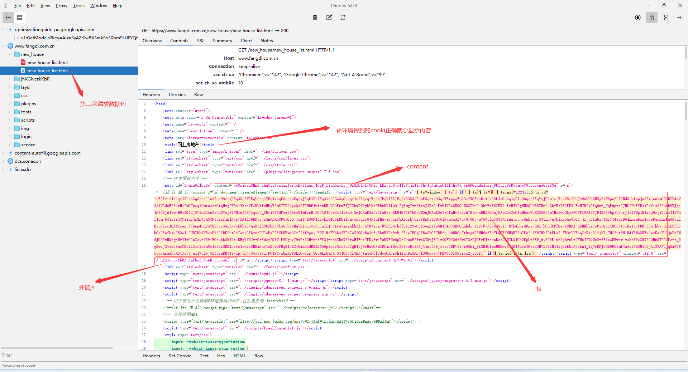The height and width of the screenshot is (372, 688).
Task: Click the scripts folder icon
Action: pos(17,120)
